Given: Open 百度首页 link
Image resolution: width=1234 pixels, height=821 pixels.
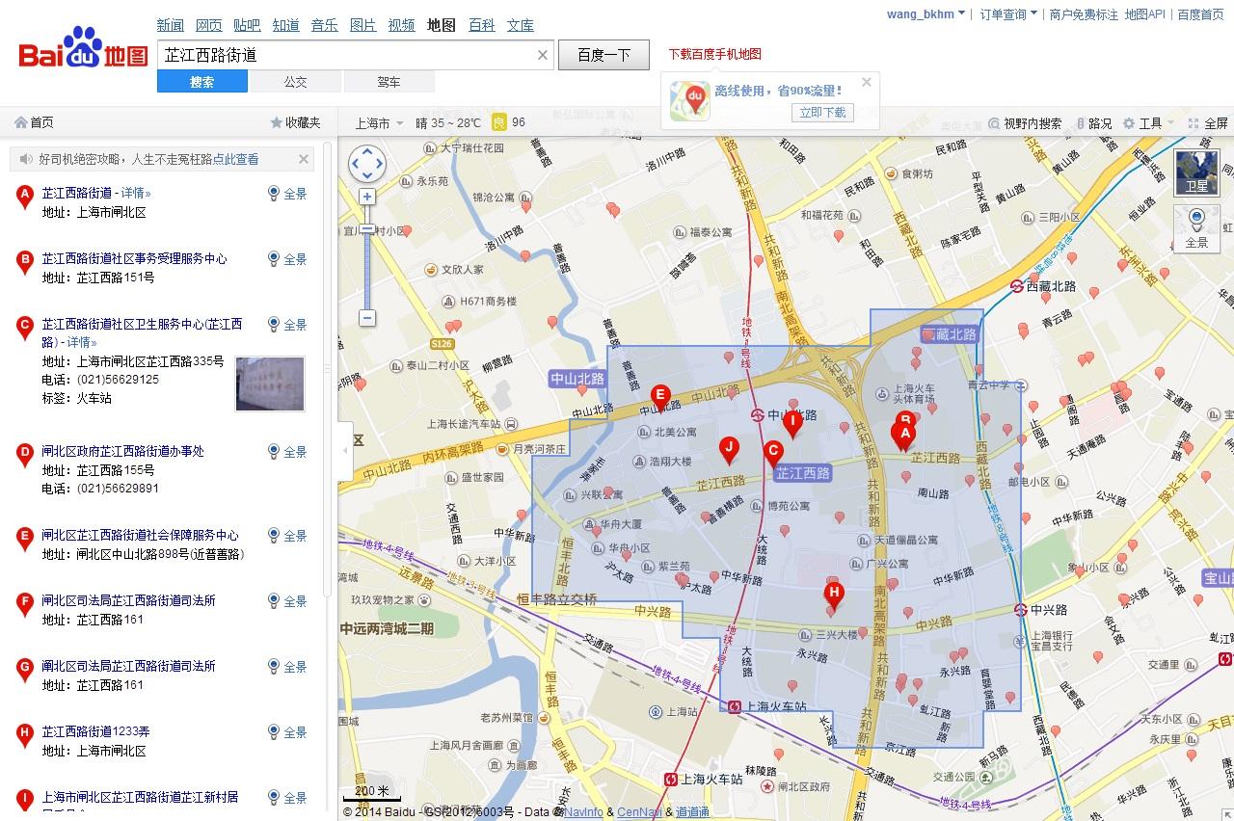Looking at the screenshot, I should tap(1200, 14).
